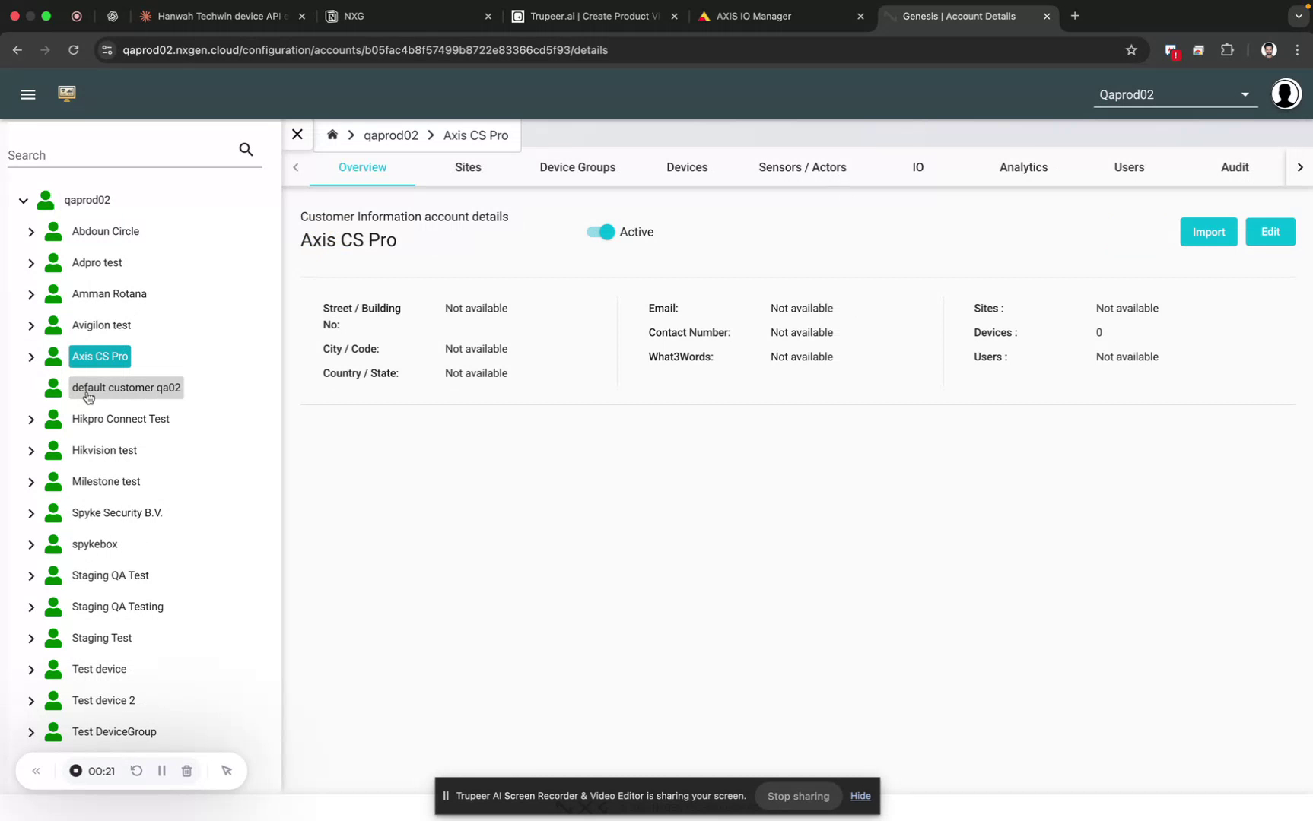1313x821 pixels.
Task: Click the Chrome extensions puzzle icon
Action: pos(1227,50)
